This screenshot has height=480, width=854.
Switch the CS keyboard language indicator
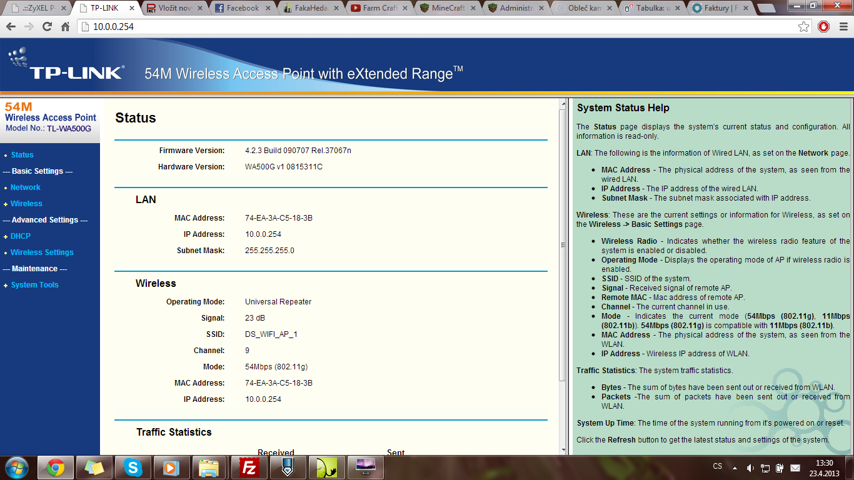[718, 467]
